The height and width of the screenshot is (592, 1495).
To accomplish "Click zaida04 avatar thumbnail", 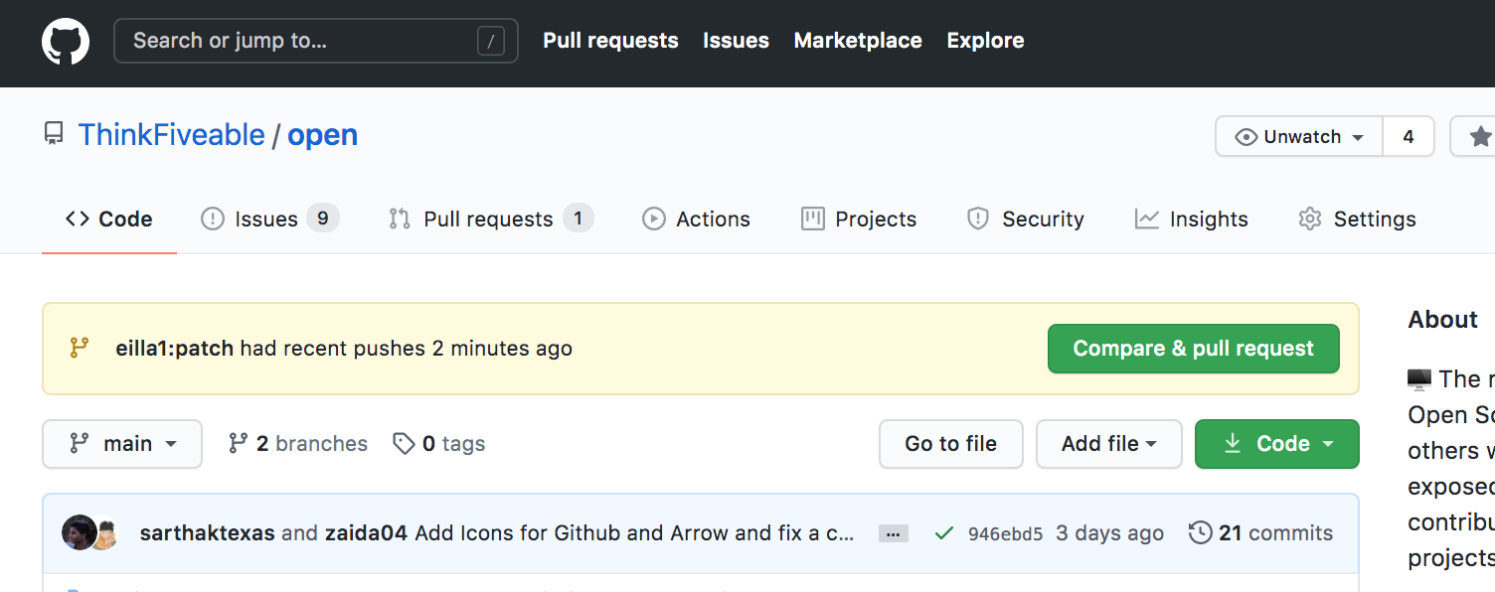I will 106,536.
